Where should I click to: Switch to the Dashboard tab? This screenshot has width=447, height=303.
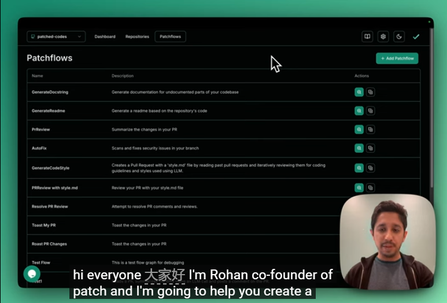point(105,36)
